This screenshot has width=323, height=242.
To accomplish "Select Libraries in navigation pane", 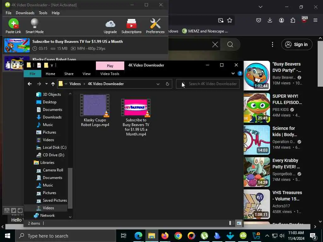I will pos(47,163).
